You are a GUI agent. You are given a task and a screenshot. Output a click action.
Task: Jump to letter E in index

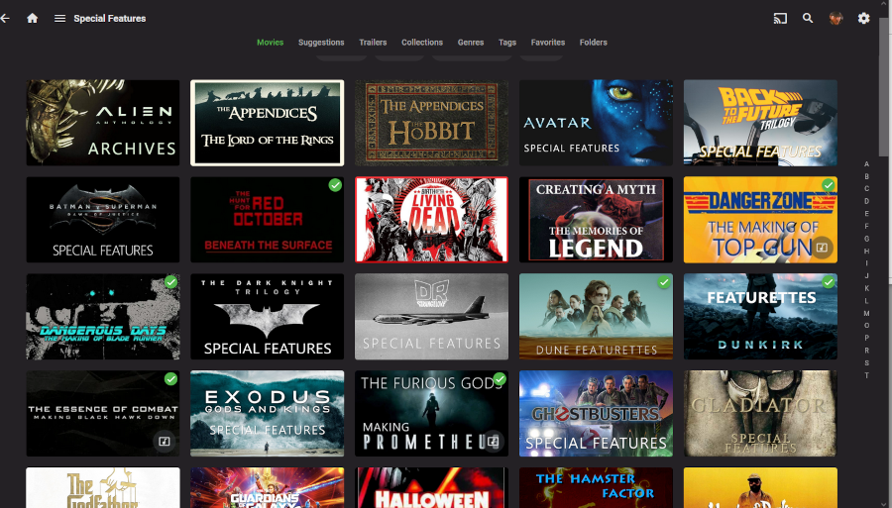click(866, 214)
